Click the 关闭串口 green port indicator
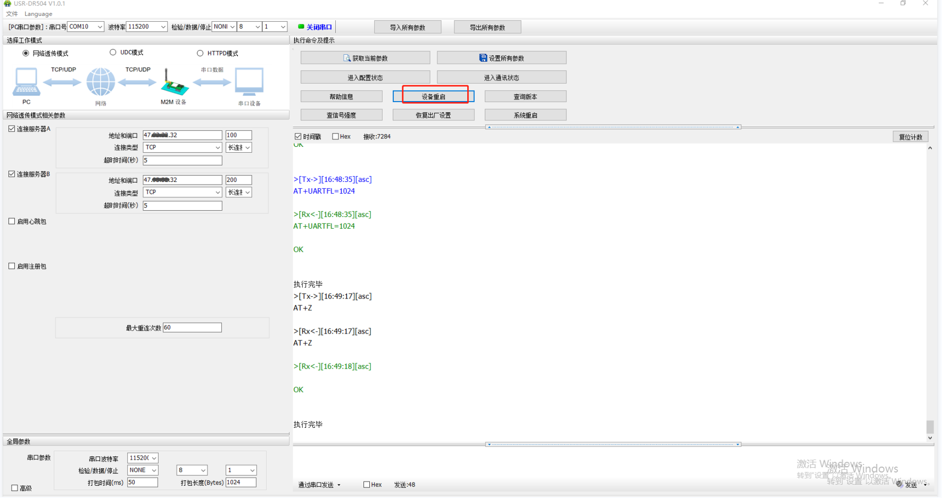The width and height of the screenshot is (942, 498). click(301, 27)
